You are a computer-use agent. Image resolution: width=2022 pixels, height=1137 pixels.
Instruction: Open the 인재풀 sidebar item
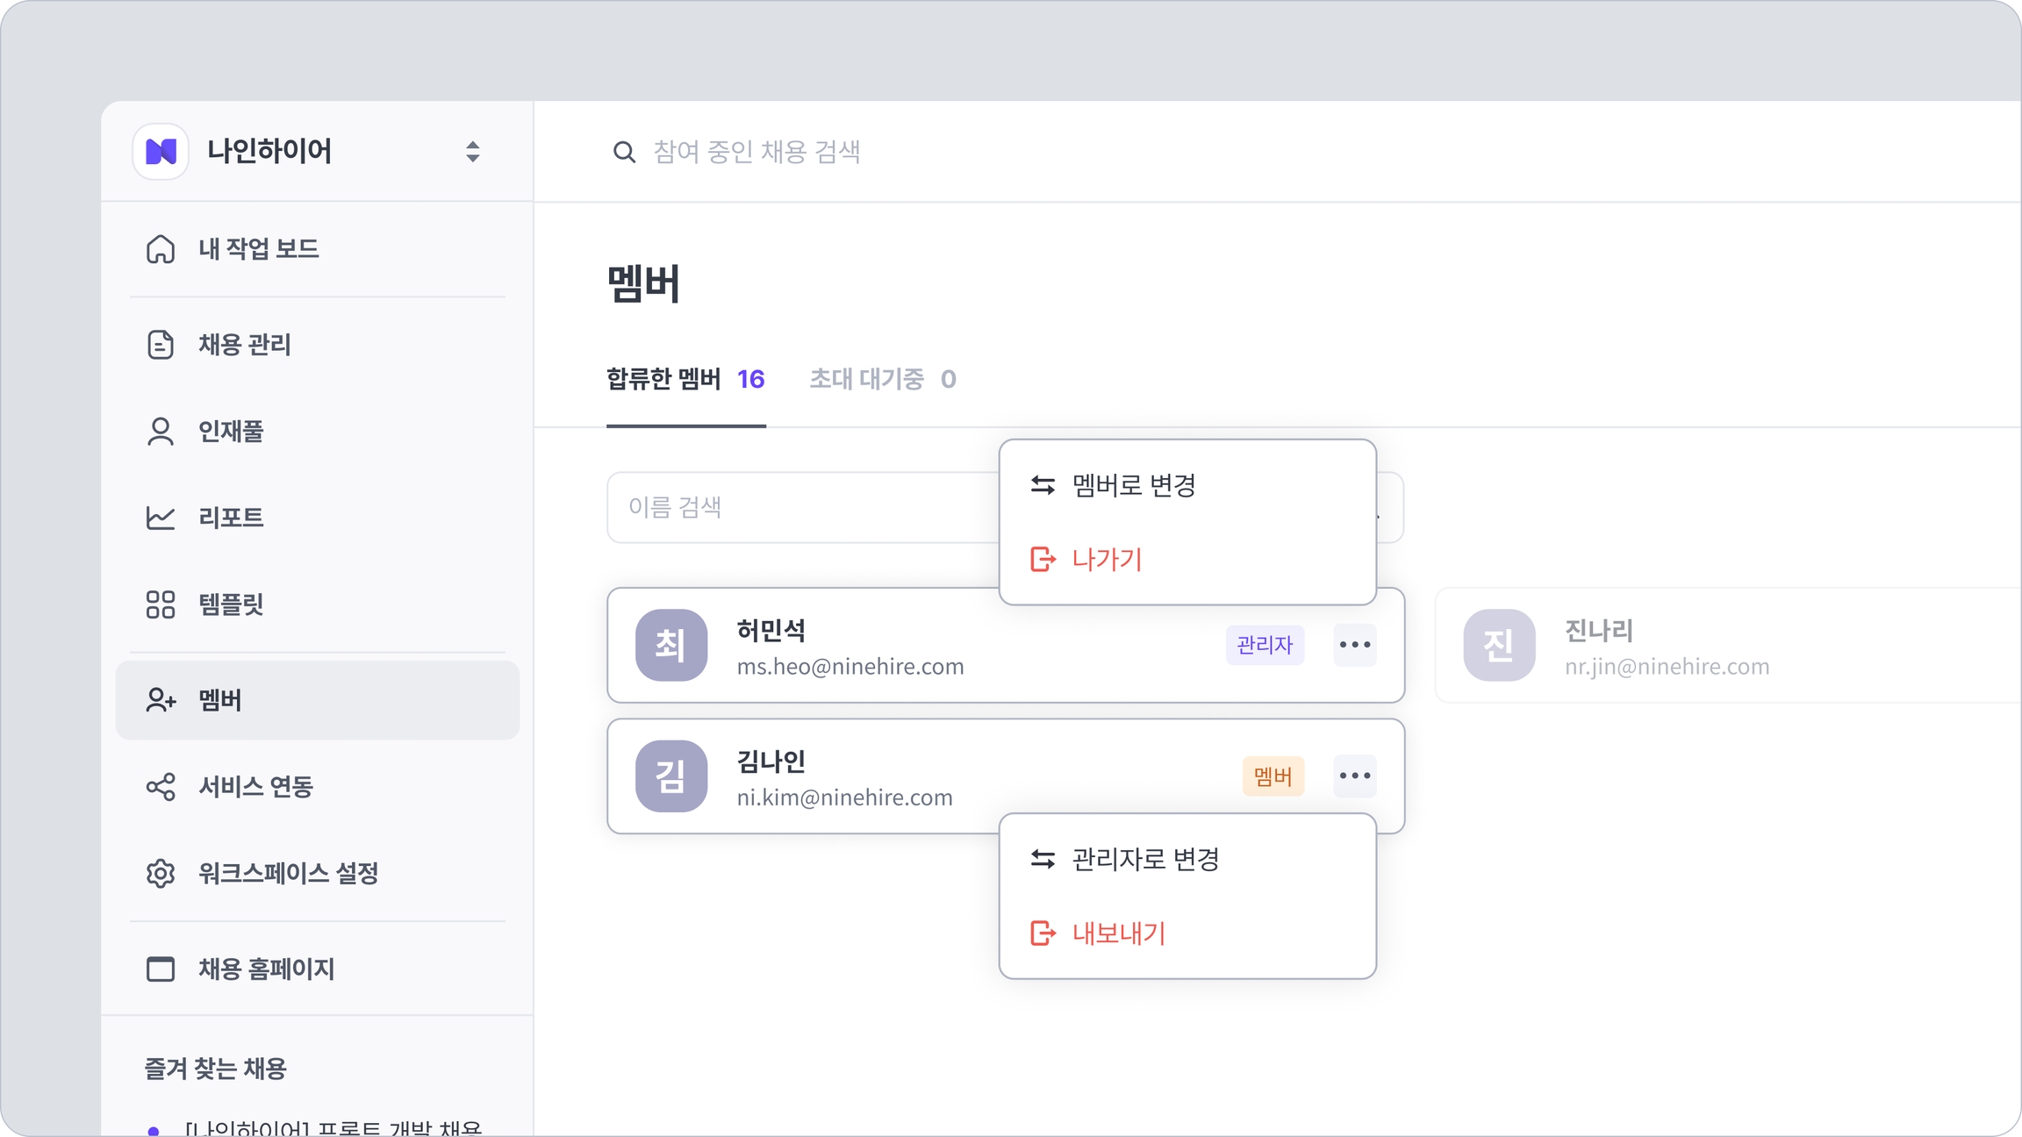point(230,432)
